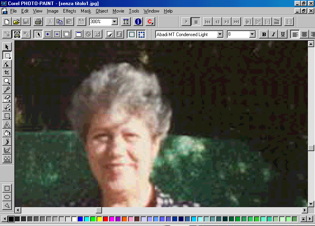This screenshot has height=226, width=315.
Task: Click the horizontal scrollbar right arrow
Action: pos(304,210)
